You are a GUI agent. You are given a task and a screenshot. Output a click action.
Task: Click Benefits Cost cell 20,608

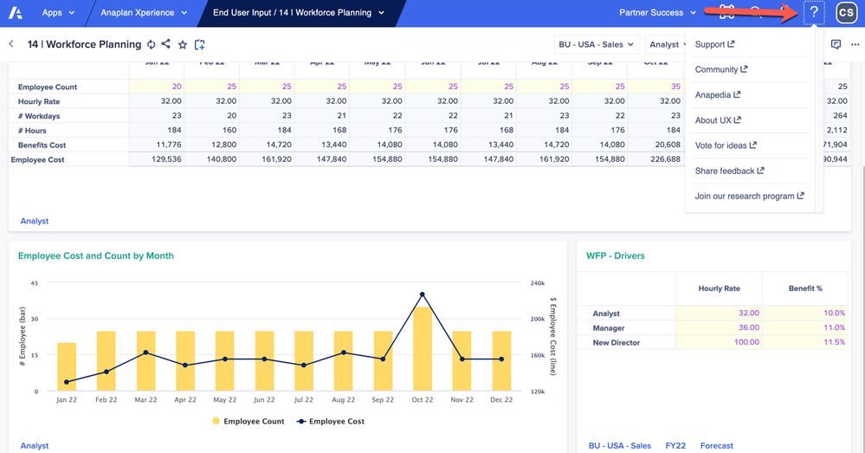(x=655, y=145)
